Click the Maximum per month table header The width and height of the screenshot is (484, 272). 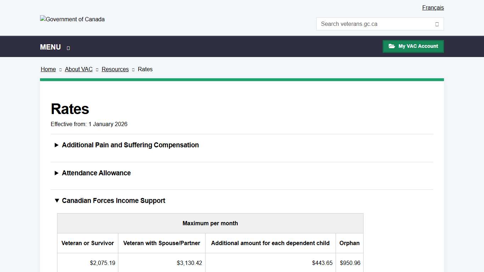210,223
